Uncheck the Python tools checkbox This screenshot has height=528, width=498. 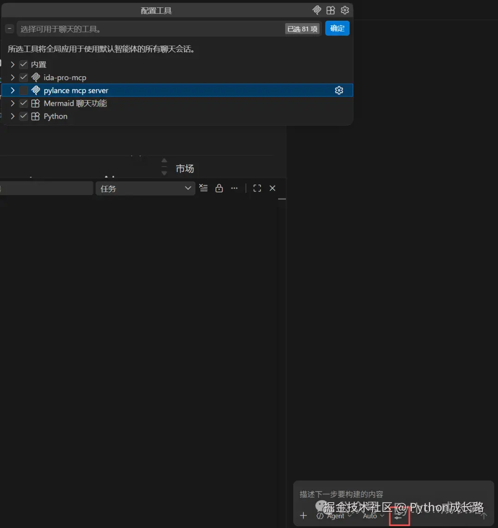[x=24, y=116]
